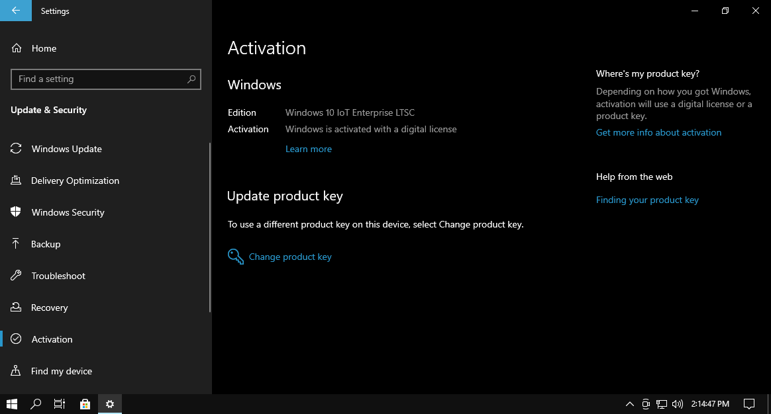Click the Delivery Optimization icon

pyautogui.click(x=16, y=181)
